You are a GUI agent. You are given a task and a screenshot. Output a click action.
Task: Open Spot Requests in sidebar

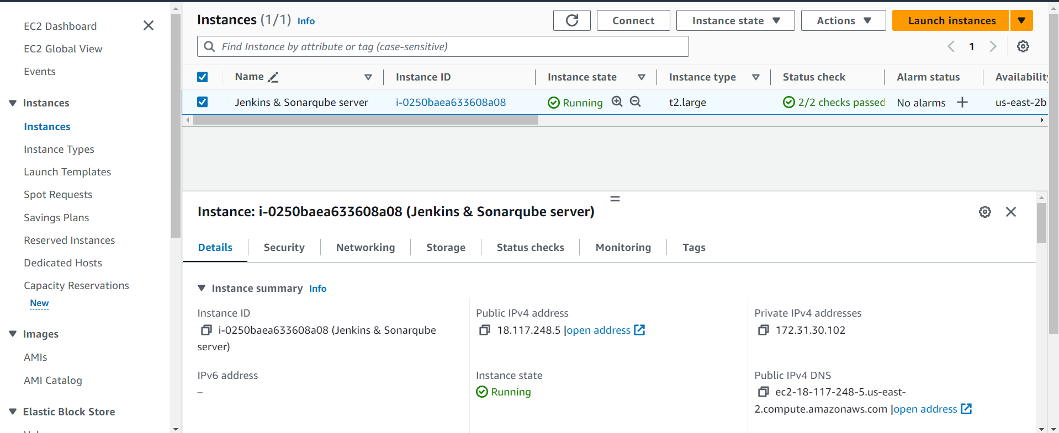click(x=58, y=194)
